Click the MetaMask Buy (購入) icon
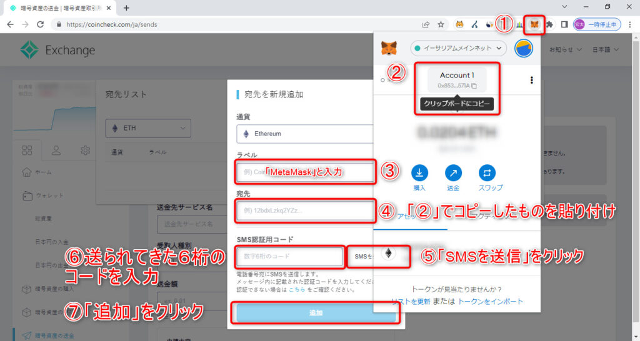 click(x=419, y=173)
